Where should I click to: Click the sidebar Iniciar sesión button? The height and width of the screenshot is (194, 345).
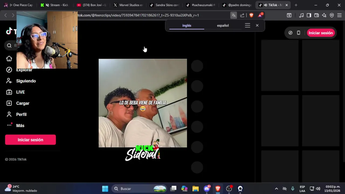[x=30, y=140]
